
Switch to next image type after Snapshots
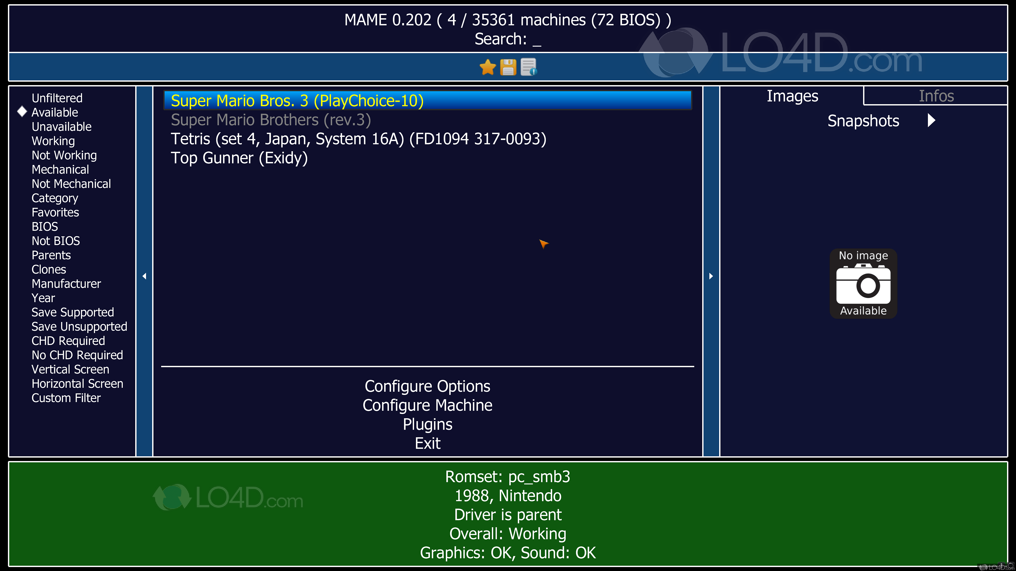931,120
